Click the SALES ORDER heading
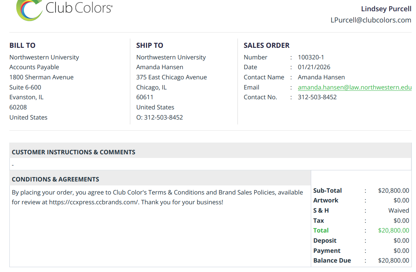416x272 pixels. [267, 46]
